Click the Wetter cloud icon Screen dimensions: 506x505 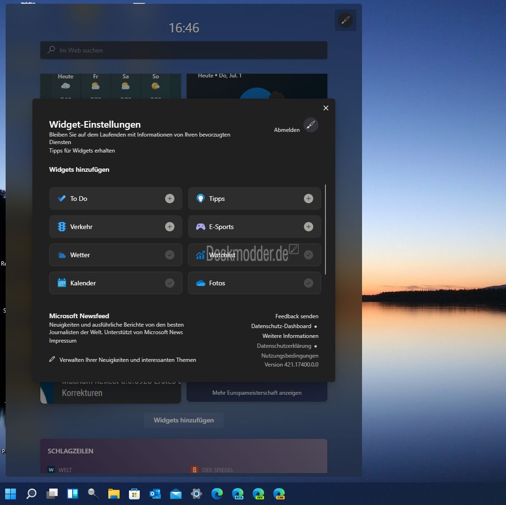(x=61, y=255)
